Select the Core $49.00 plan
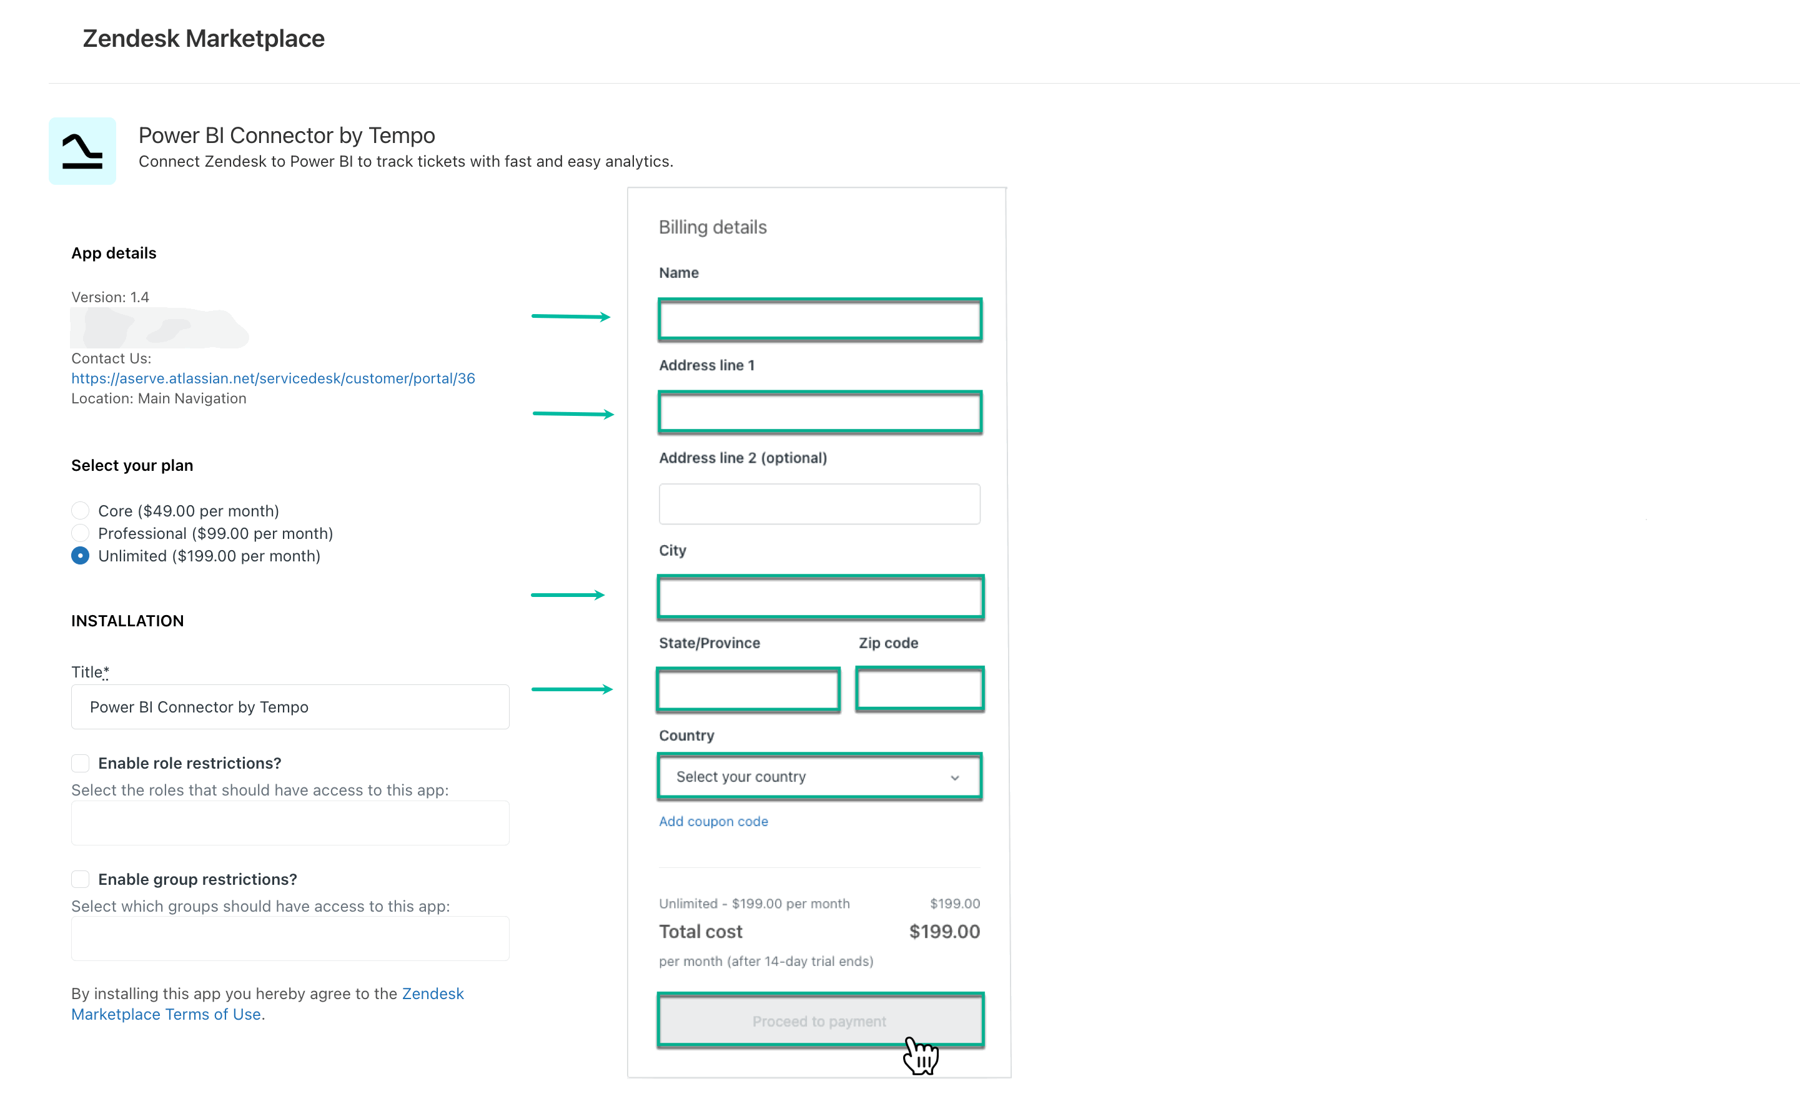Screen dimensions: 1800x1104 click(x=81, y=510)
